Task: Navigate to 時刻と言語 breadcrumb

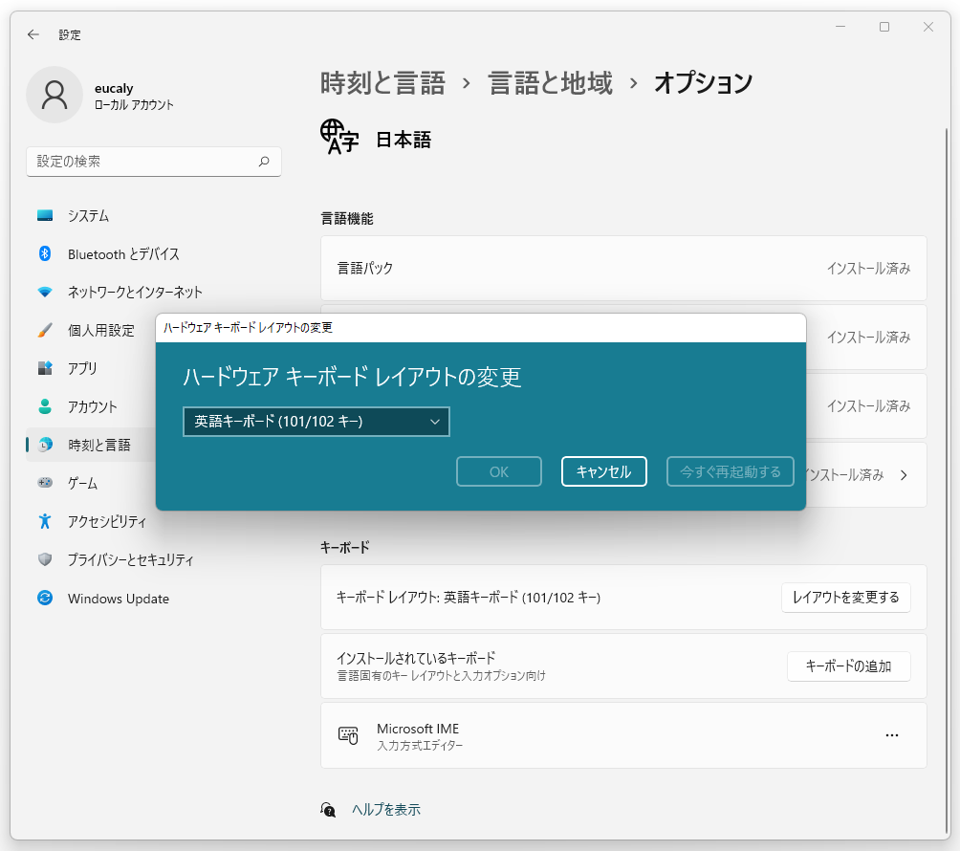Action: 382,83
